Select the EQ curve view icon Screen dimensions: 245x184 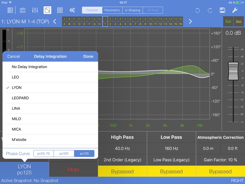coord(47,10)
